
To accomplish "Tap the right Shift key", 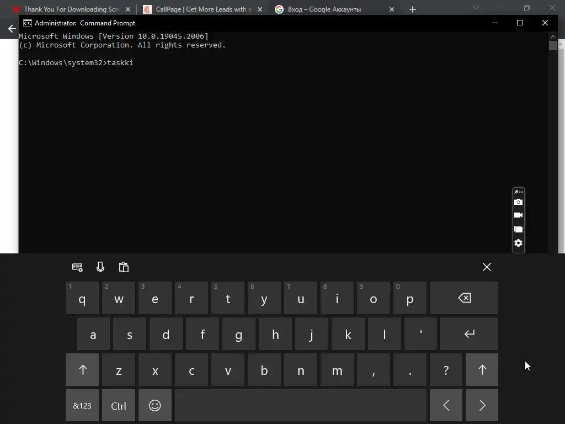I will [x=482, y=369].
